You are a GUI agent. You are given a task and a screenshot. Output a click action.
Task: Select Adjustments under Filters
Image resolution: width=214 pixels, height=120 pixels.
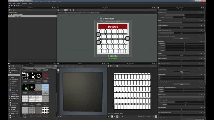point(15,79)
